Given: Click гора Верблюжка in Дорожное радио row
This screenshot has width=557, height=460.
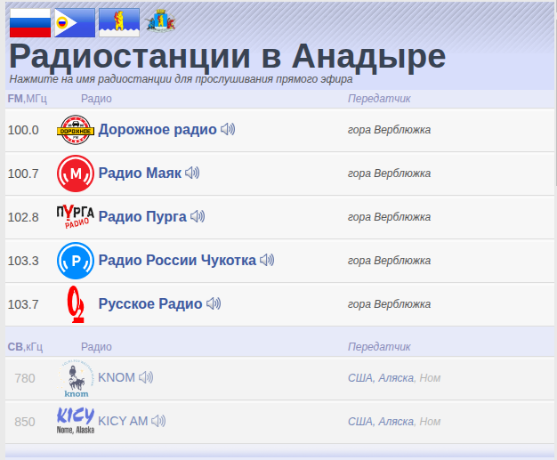Looking at the screenshot, I should click(x=390, y=130).
